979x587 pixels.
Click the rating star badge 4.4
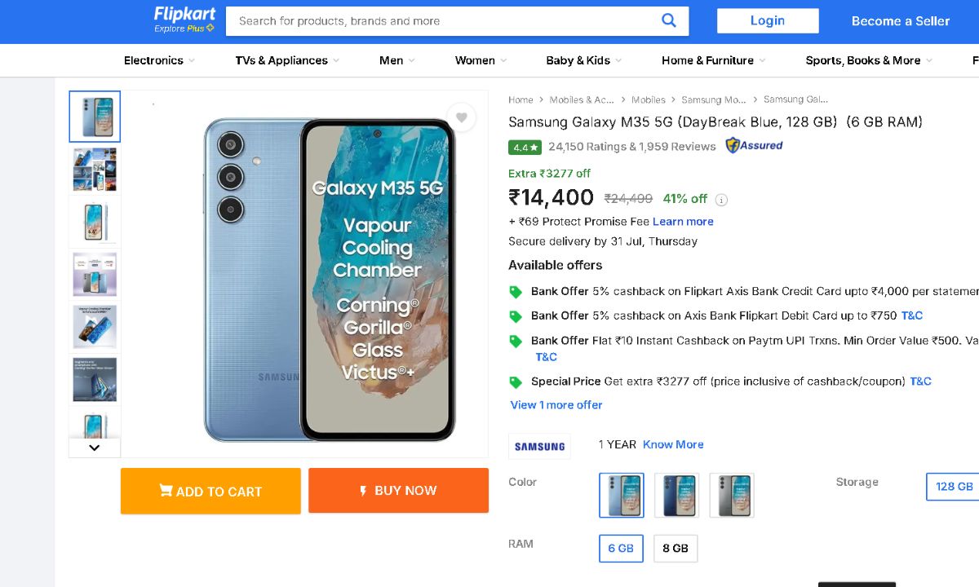[525, 148]
